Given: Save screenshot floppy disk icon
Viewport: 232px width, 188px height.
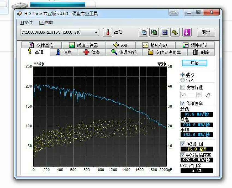Looking at the screenshot, I should pyautogui.click(x=165, y=32).
